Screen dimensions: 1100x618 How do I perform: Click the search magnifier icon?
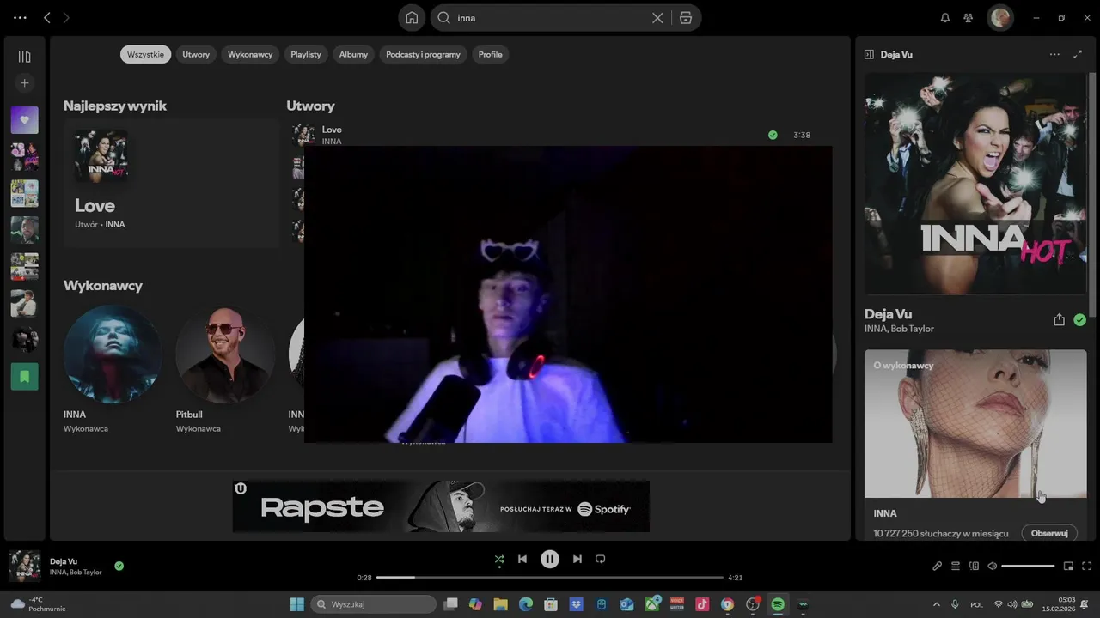tap(444, 17)
